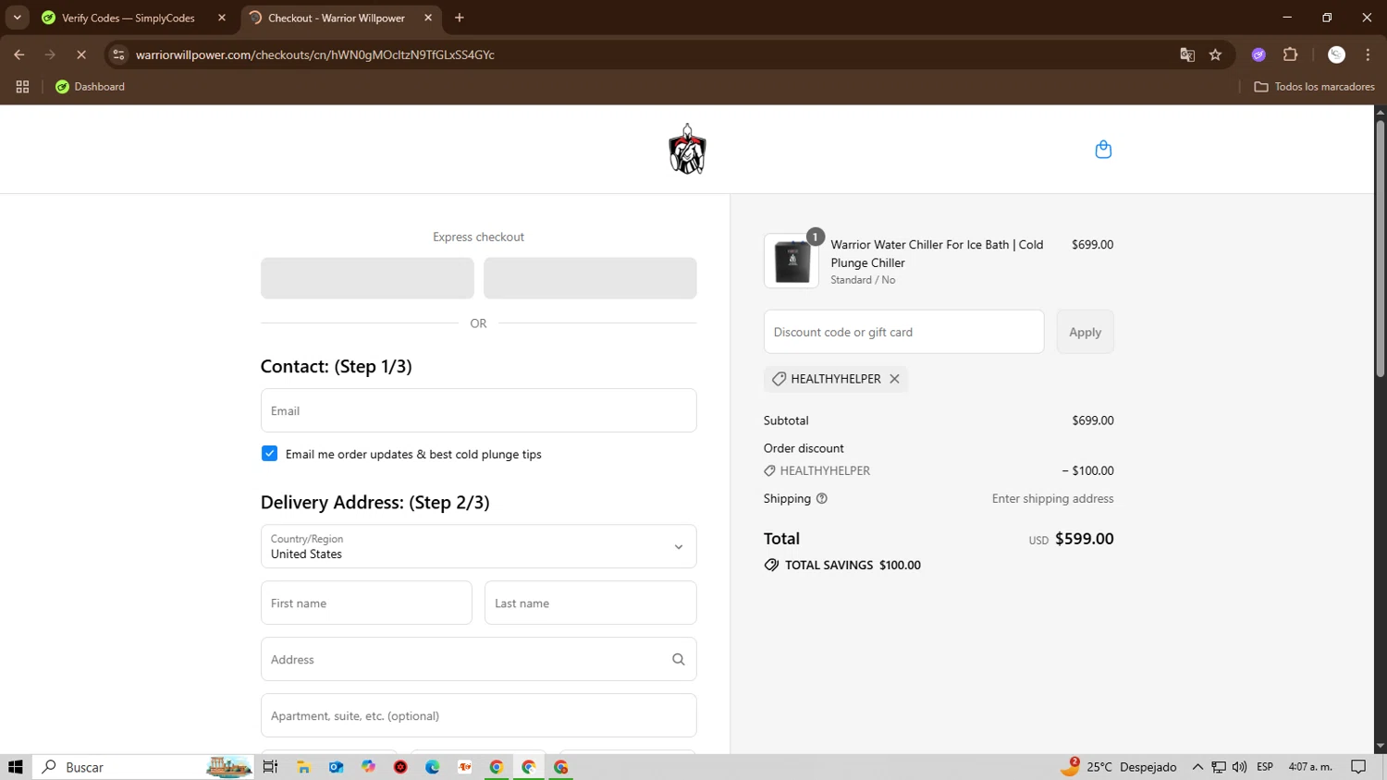
Task: Open File Explorer from the taskbar
Action: 303,767
